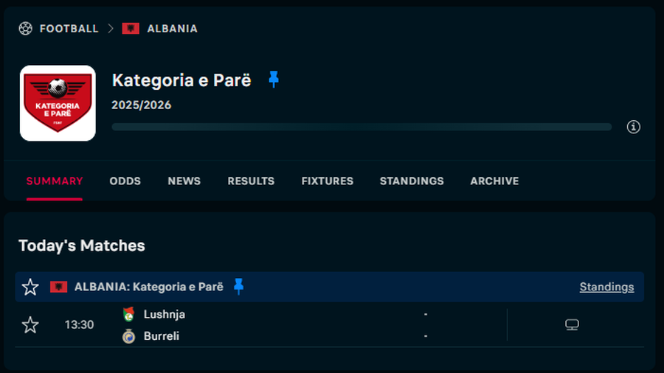664x373 pixels.
Task: Go to the Results tab
Action: pos(251,181)
